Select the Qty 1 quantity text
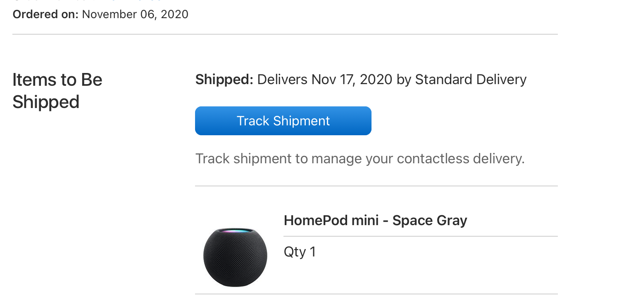The height and width of the screenshot is (301, 643). click(300, 252)
